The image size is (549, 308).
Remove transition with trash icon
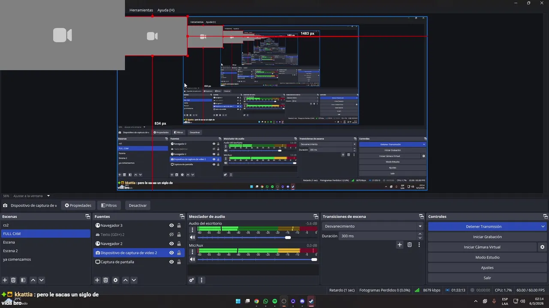(x=410, y=245)
